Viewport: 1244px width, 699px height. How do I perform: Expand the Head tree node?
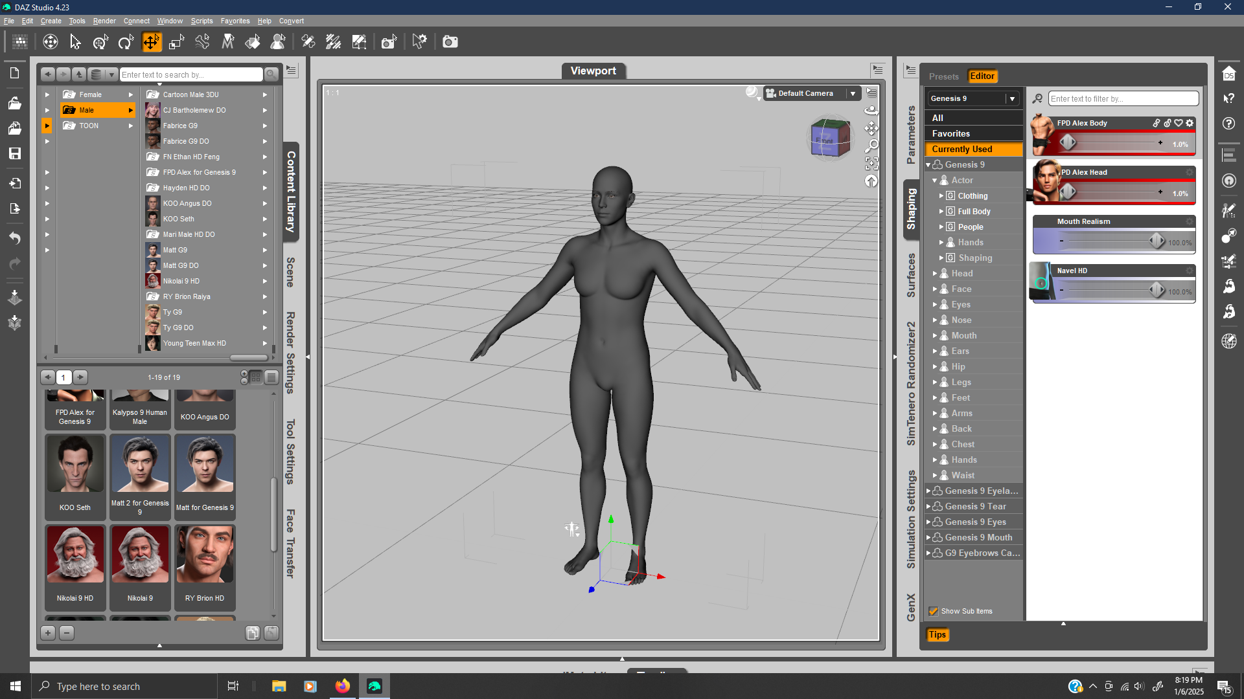coord(934,273)
